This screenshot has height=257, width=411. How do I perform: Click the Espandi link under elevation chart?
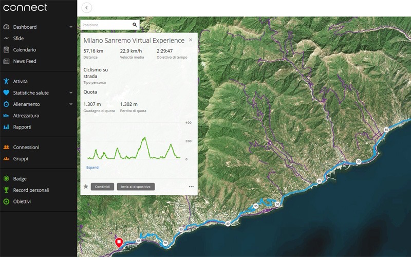tap(93, 168)
